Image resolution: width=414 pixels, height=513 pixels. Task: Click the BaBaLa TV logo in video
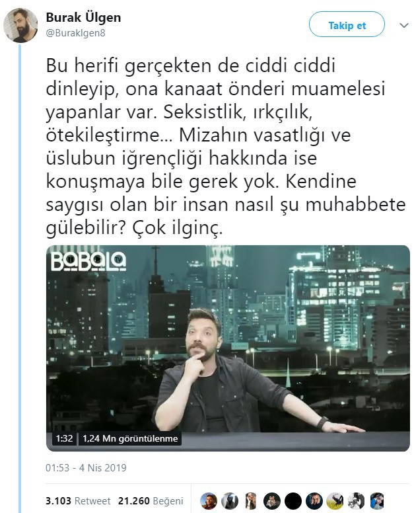(88, 260)
